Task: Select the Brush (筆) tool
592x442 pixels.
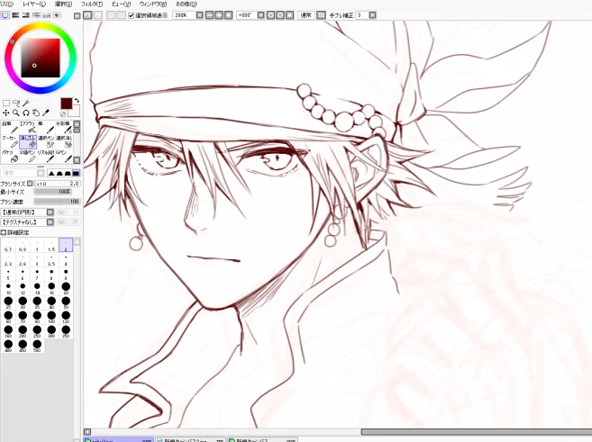Action: 46,128
